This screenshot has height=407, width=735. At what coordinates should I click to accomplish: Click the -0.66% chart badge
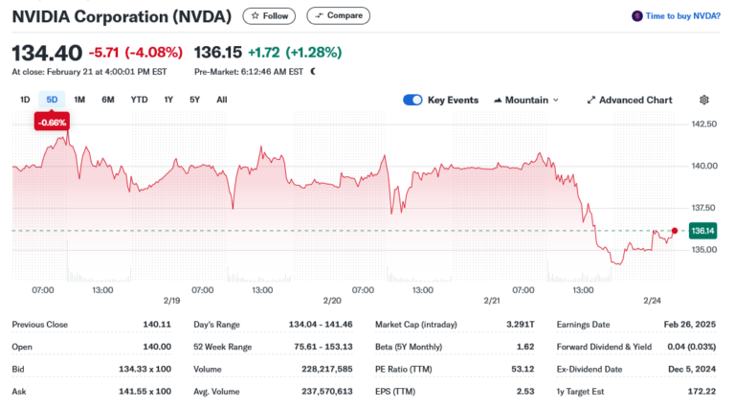(x=52, y=123)
